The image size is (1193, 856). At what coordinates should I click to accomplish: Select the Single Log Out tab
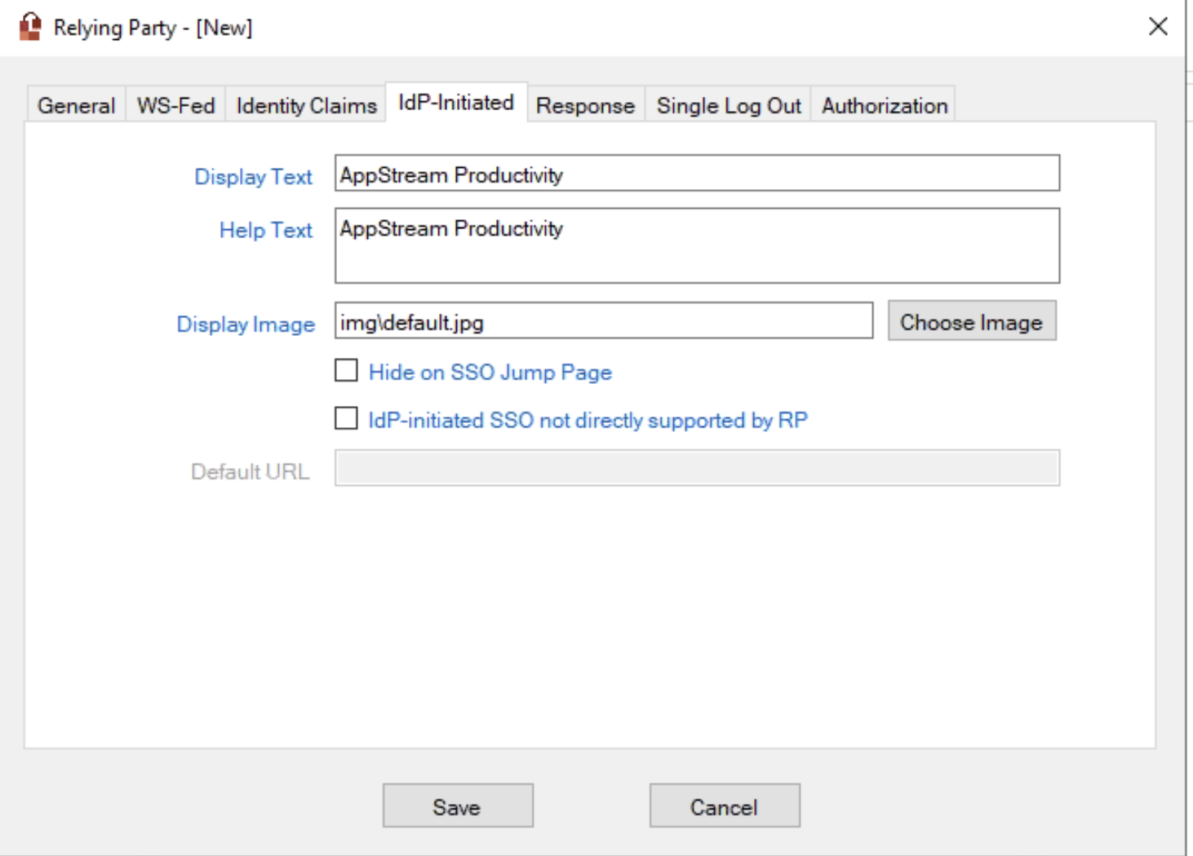coord(729,105)
